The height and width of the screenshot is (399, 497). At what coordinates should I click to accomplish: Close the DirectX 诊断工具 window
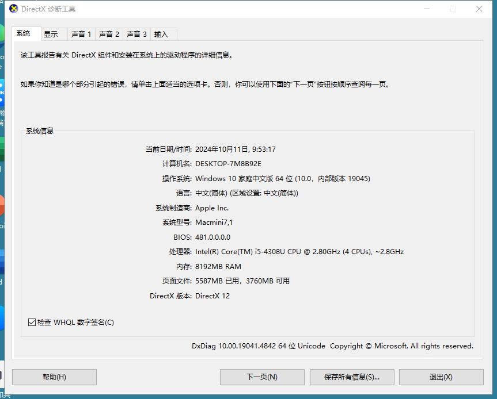pyautogui.click(x=479, y=9)
